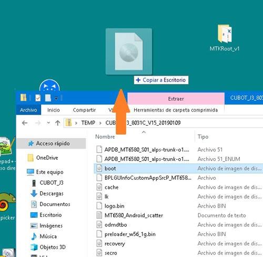Click the blue cat-face desktop icon
The image size is (263, 257).
[49, 85]
